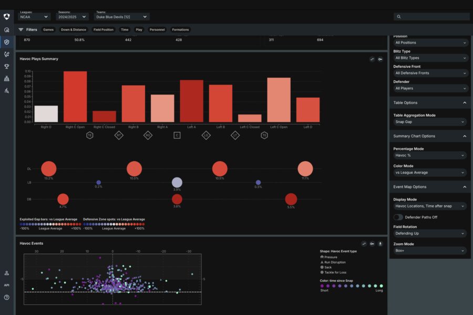Click the API link in sidebar
The width and height of the screenshot is (473, 315).
[x=6, y=285]
